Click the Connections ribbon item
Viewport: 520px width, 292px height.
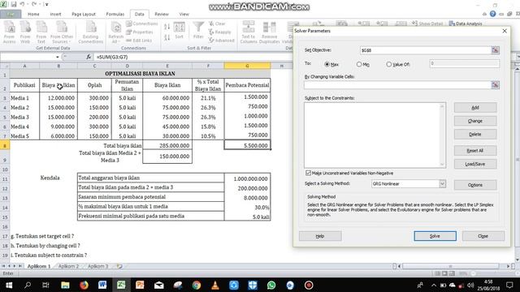[141, 24]
